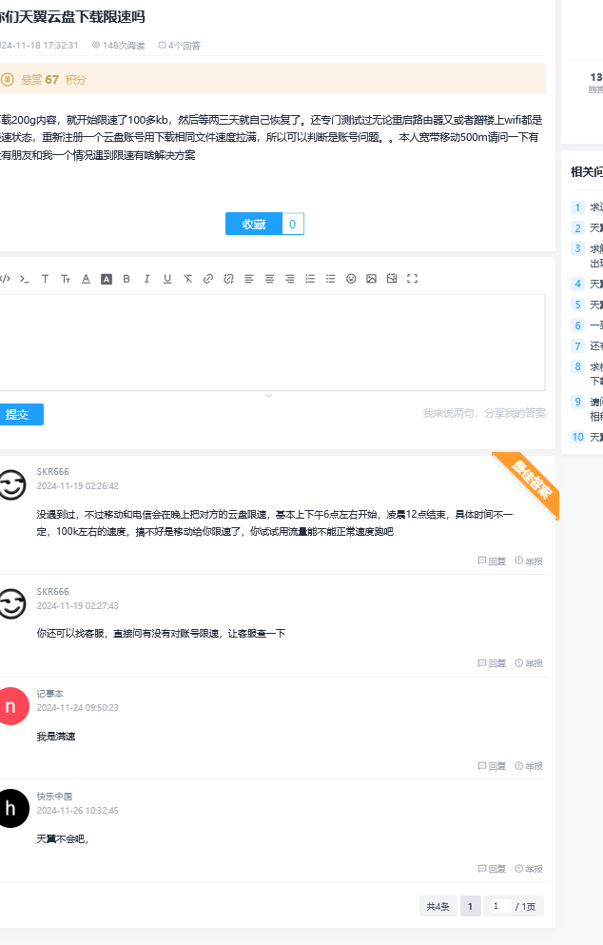The width and height of the screenshot is (603, 945).
Task: Select page 1 in the pagination bar
Action: click(470, 907)
